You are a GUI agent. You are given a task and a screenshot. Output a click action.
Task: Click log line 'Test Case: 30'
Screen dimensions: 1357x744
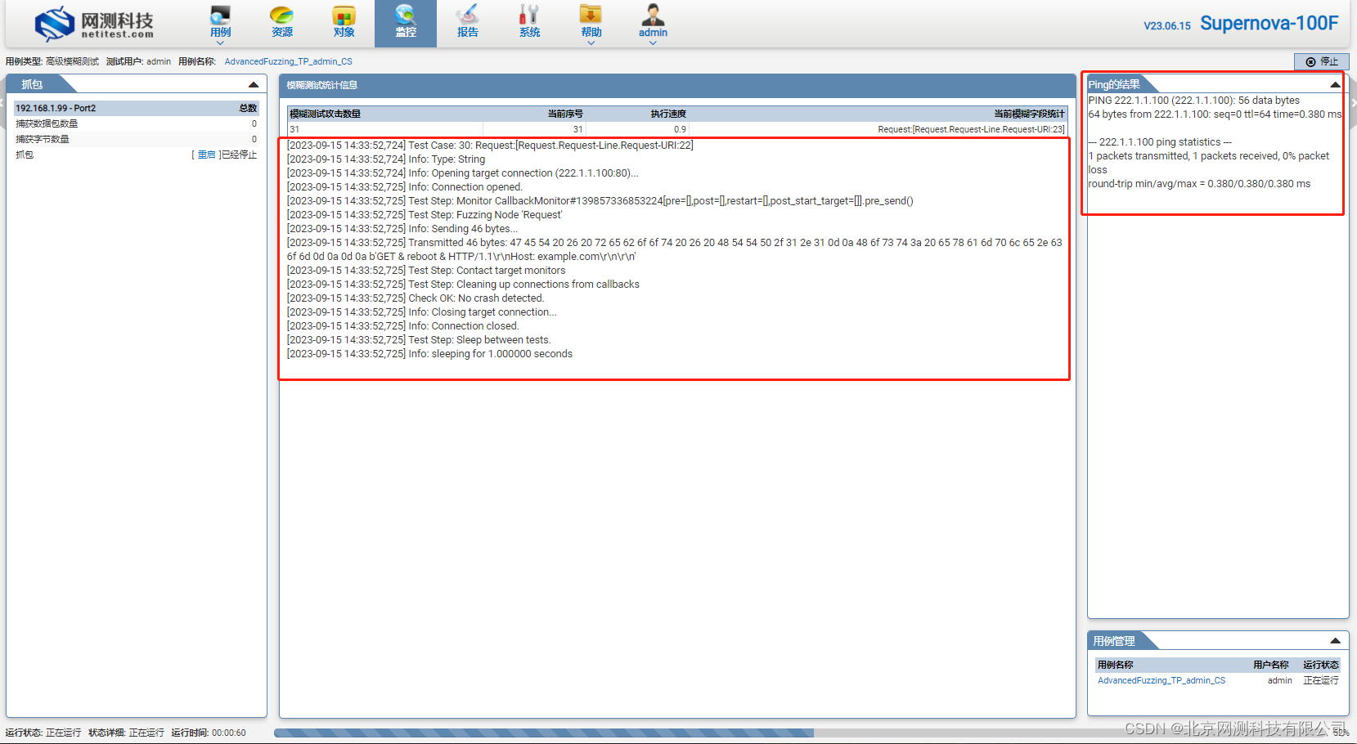pos(490,146)
